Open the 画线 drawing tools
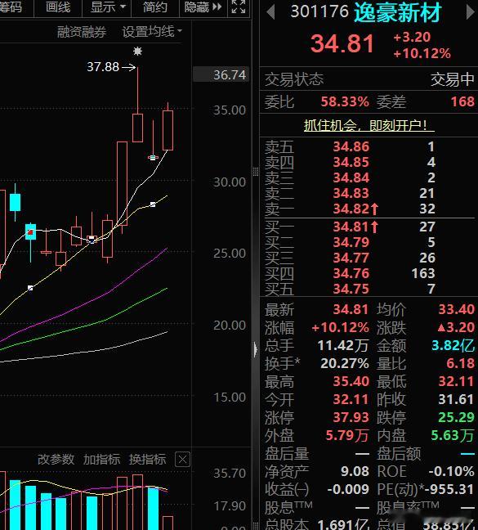Image resolution: width=478 pixels, height=530 pixels. (x=58, y=7)
